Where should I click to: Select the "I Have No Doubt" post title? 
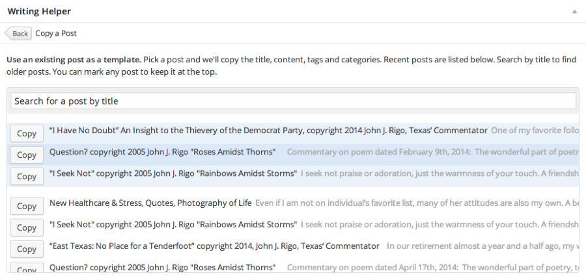tap(268, 131)
